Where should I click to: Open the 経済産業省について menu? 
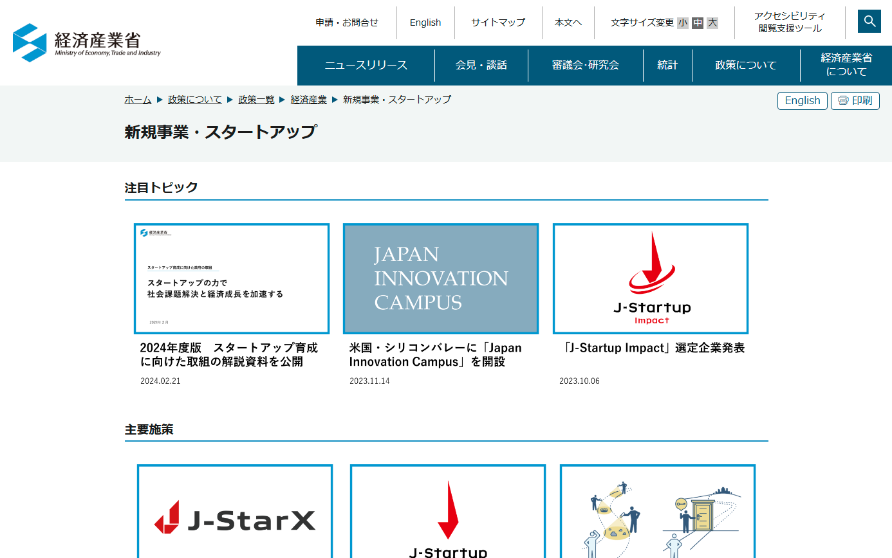click(x=846, y=65)
